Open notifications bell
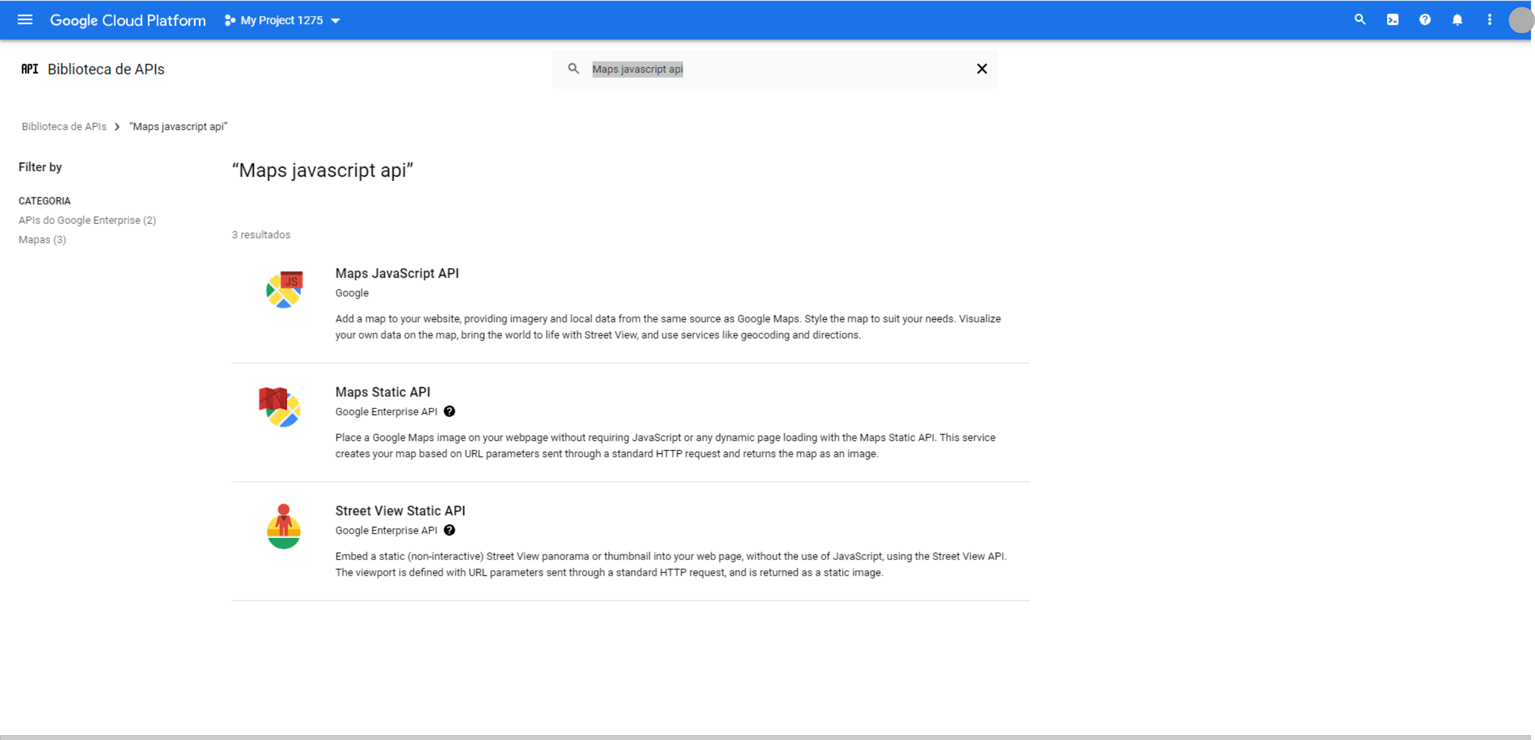Screen dimensions: 1535x740 coord(1457,20)
